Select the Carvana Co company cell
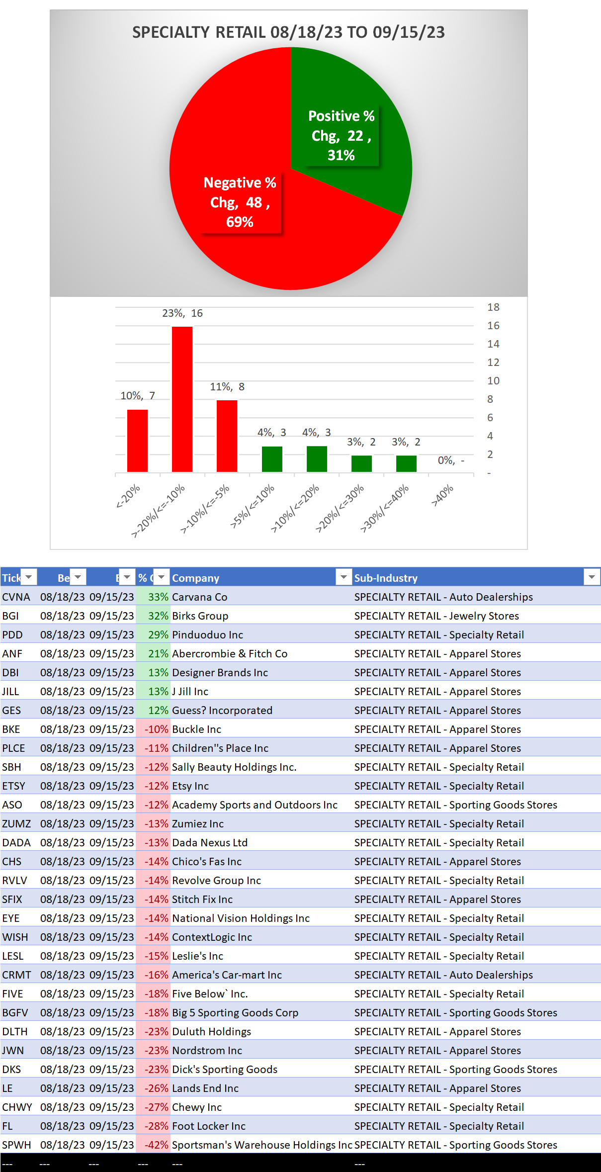Screen dimensions: 601x1172 click(x=261, y=597)
